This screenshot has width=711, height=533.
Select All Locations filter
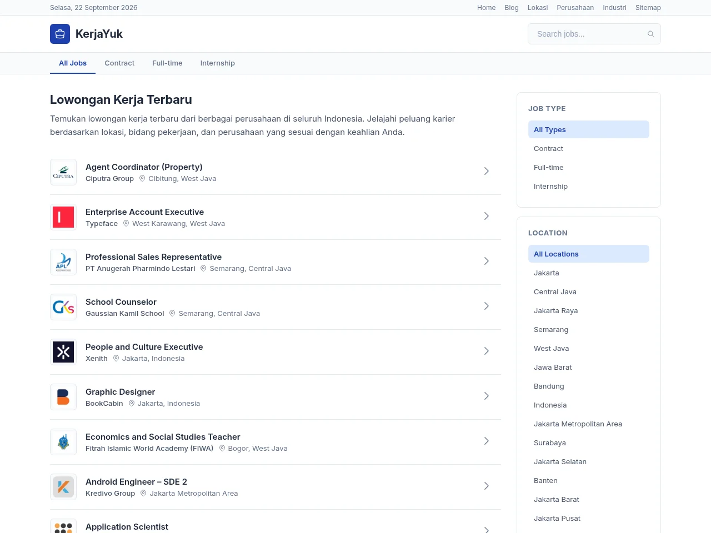click(589, 254)
